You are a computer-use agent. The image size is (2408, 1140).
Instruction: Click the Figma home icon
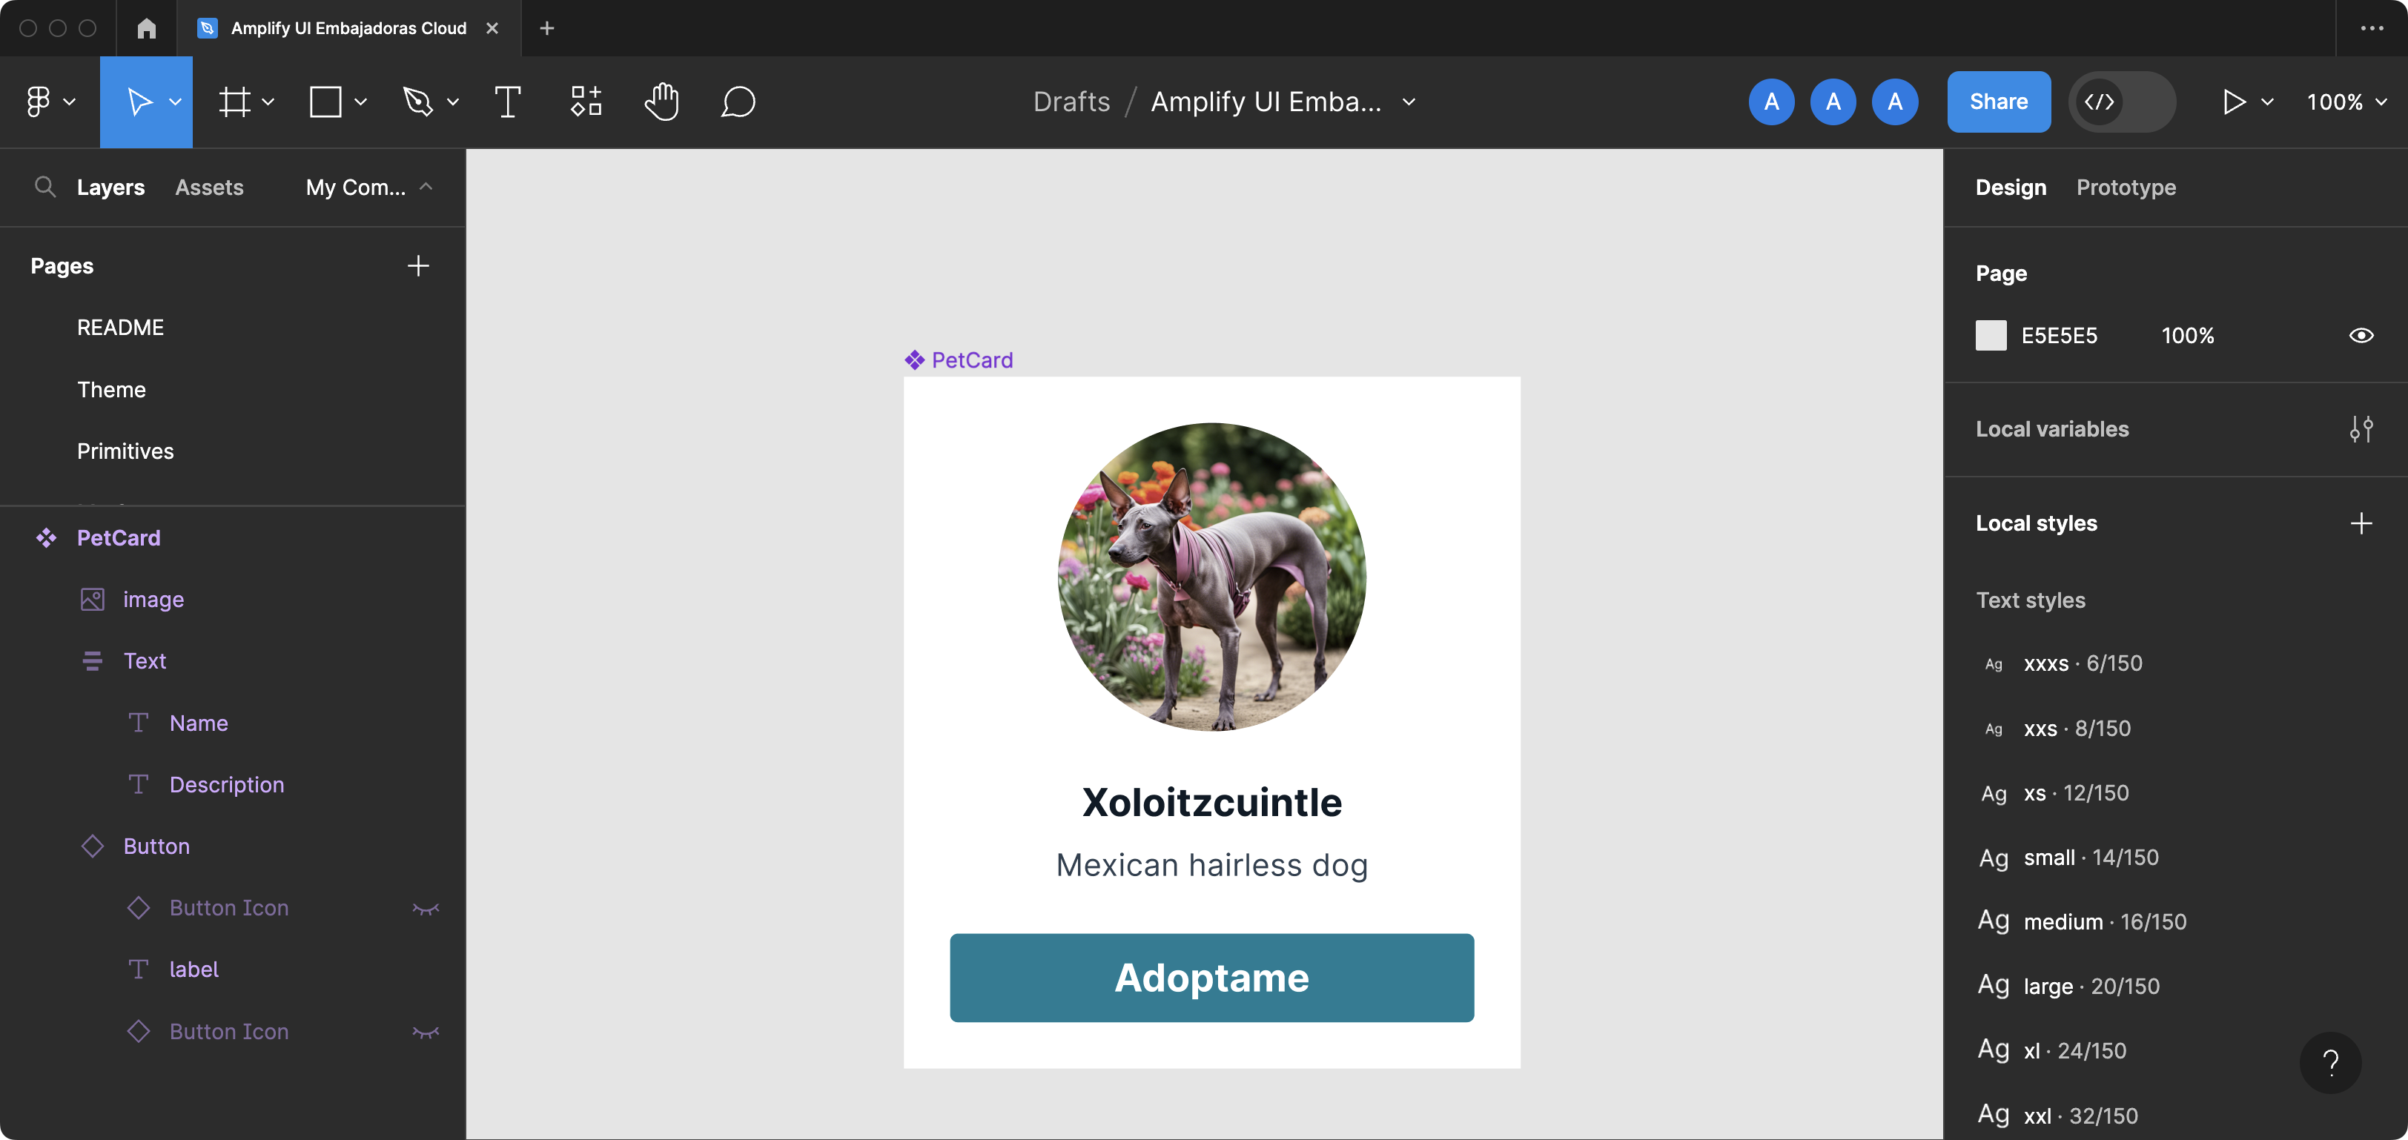pyautogui.click(x=146, y=28)
